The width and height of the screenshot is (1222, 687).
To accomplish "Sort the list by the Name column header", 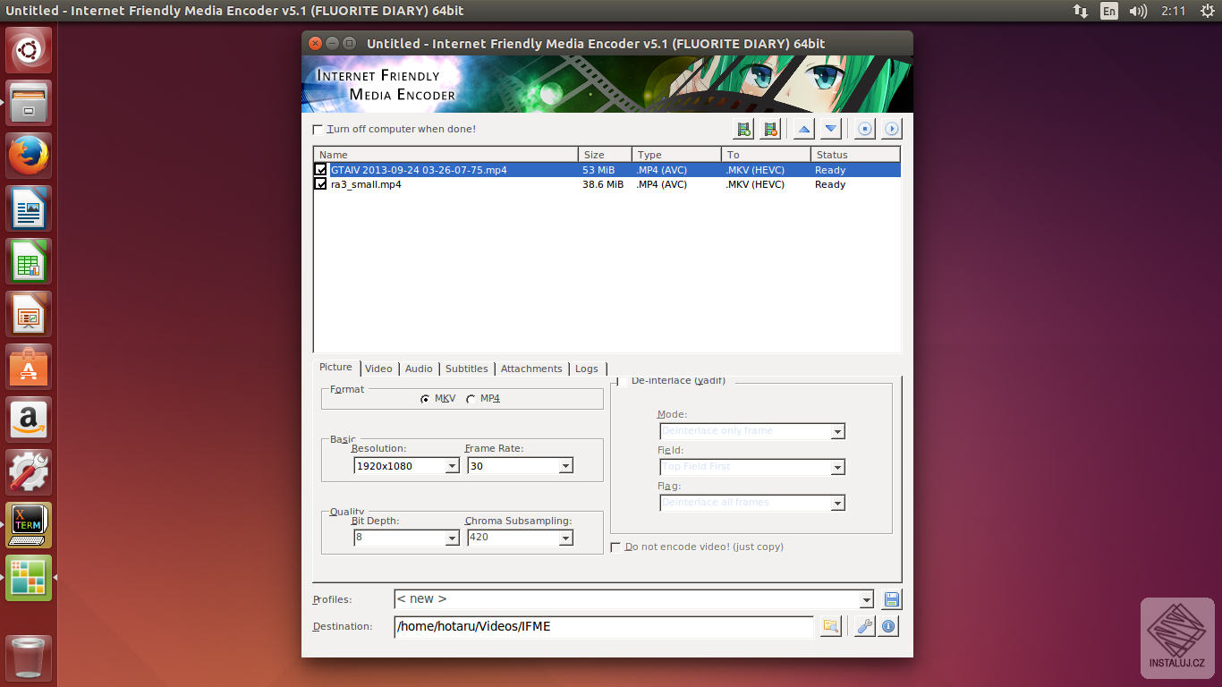I will [446, 155].
